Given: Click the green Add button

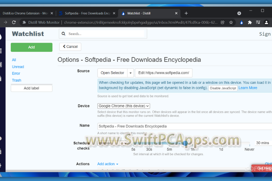Looking at the screenshot, I should click(x=32, y=47).
